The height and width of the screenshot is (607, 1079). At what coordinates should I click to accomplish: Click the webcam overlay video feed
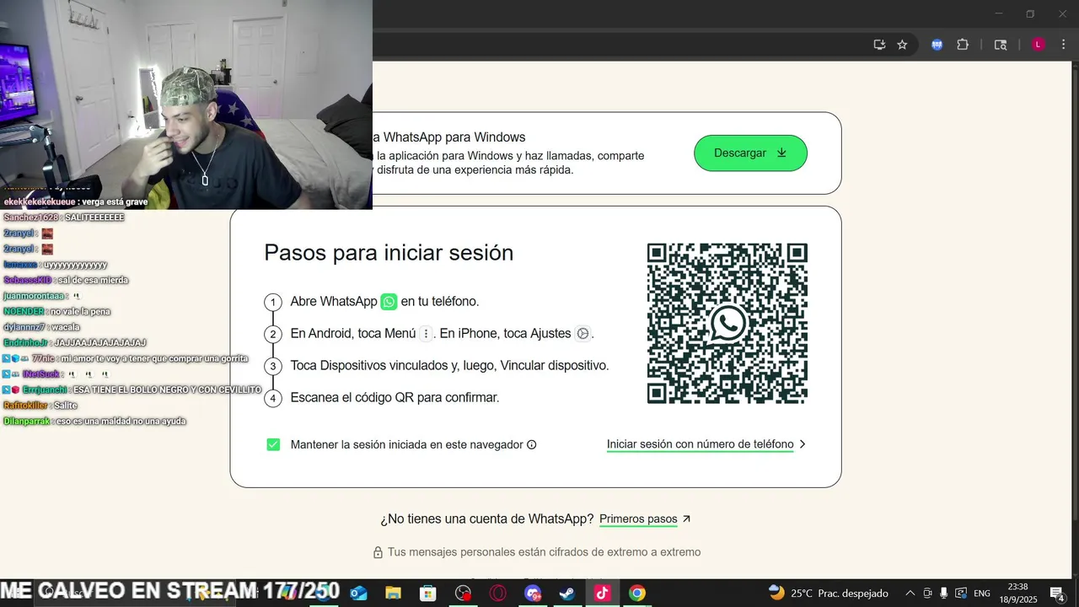point(186,105)
